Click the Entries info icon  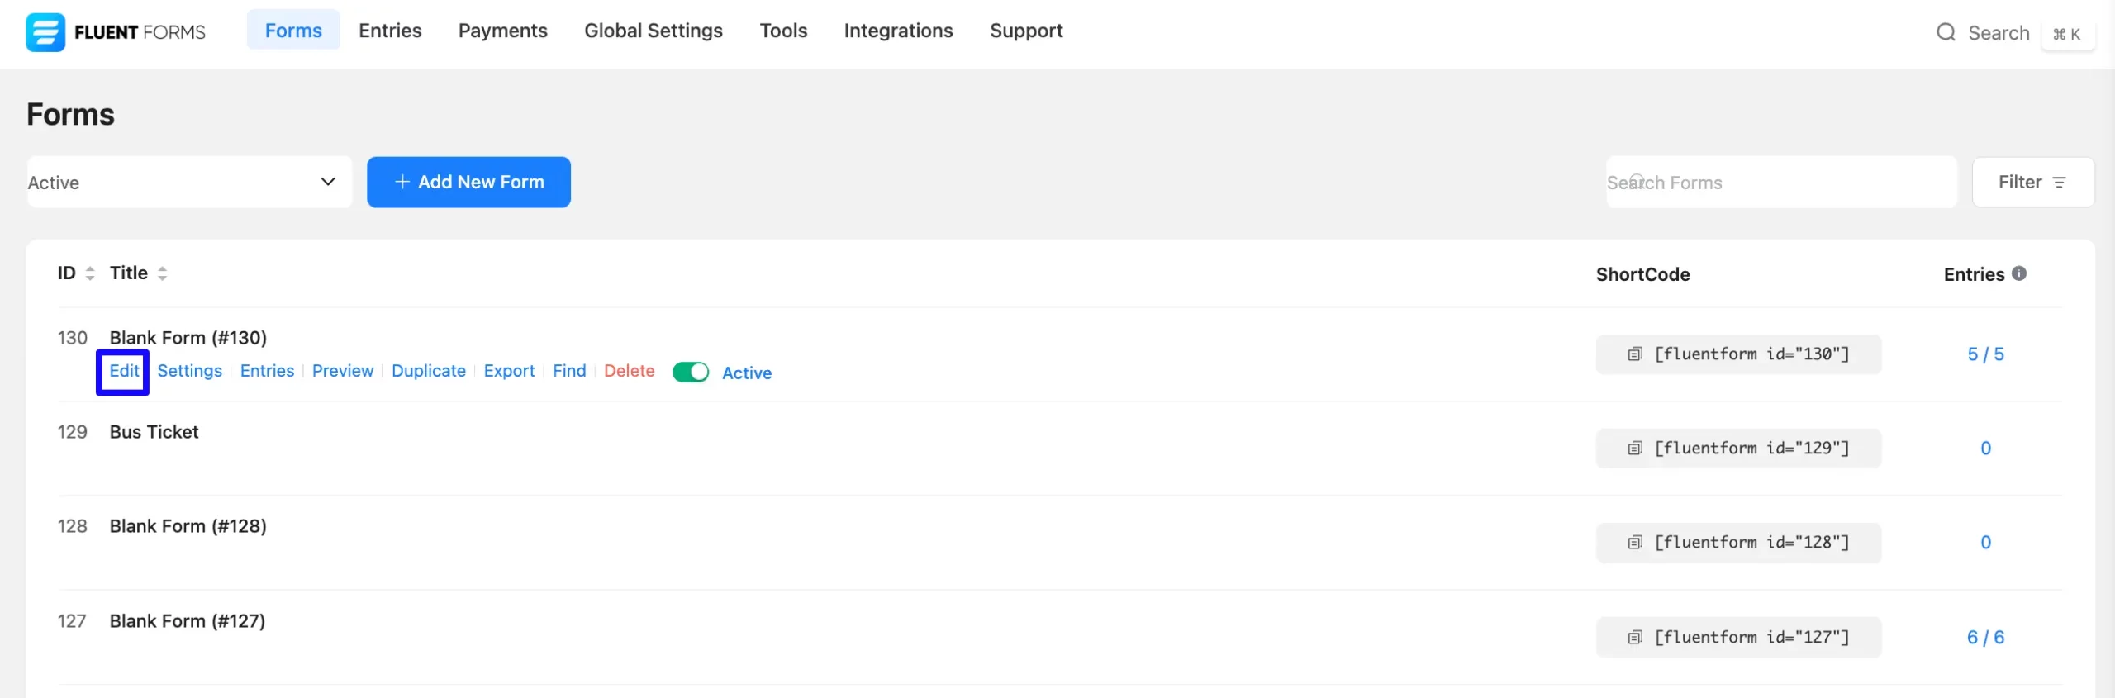click(x=2019, y=273)
